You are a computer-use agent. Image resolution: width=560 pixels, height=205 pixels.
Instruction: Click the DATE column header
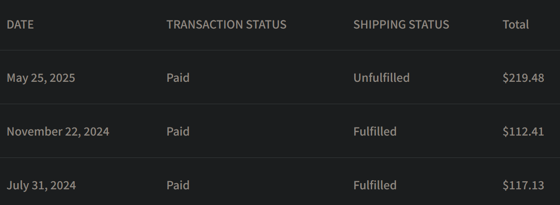[20, 25]
